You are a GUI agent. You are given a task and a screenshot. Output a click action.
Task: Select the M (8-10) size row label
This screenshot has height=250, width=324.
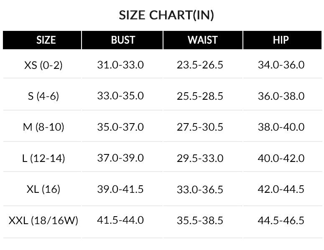click(x=43, y=127)
